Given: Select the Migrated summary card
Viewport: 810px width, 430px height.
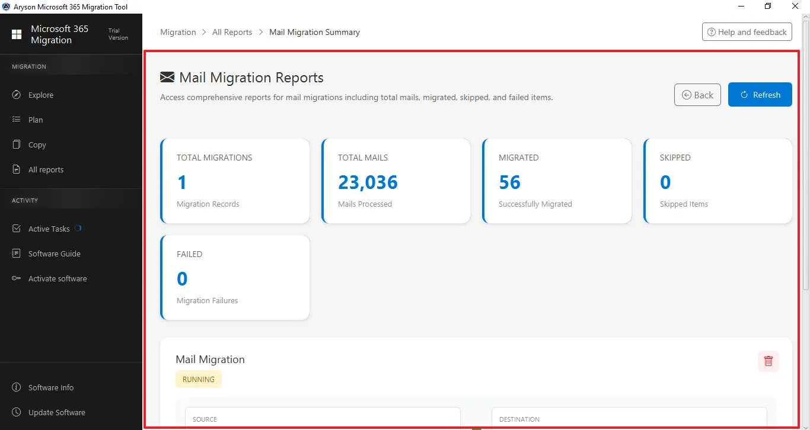Looking at the screenshot, I should click(557, 181).
